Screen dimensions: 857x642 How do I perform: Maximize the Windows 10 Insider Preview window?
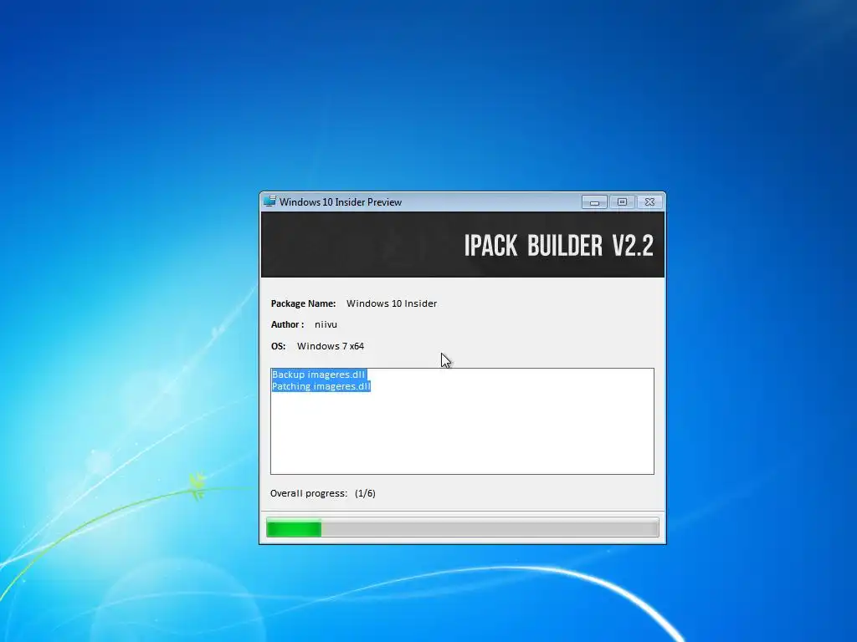(x=622, y=202)
